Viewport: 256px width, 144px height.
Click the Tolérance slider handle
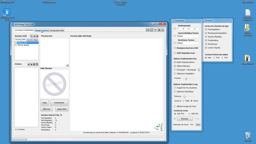184,96
